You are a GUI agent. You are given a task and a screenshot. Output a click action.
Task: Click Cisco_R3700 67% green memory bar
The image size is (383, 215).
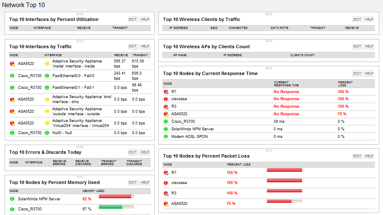[116, 207]
